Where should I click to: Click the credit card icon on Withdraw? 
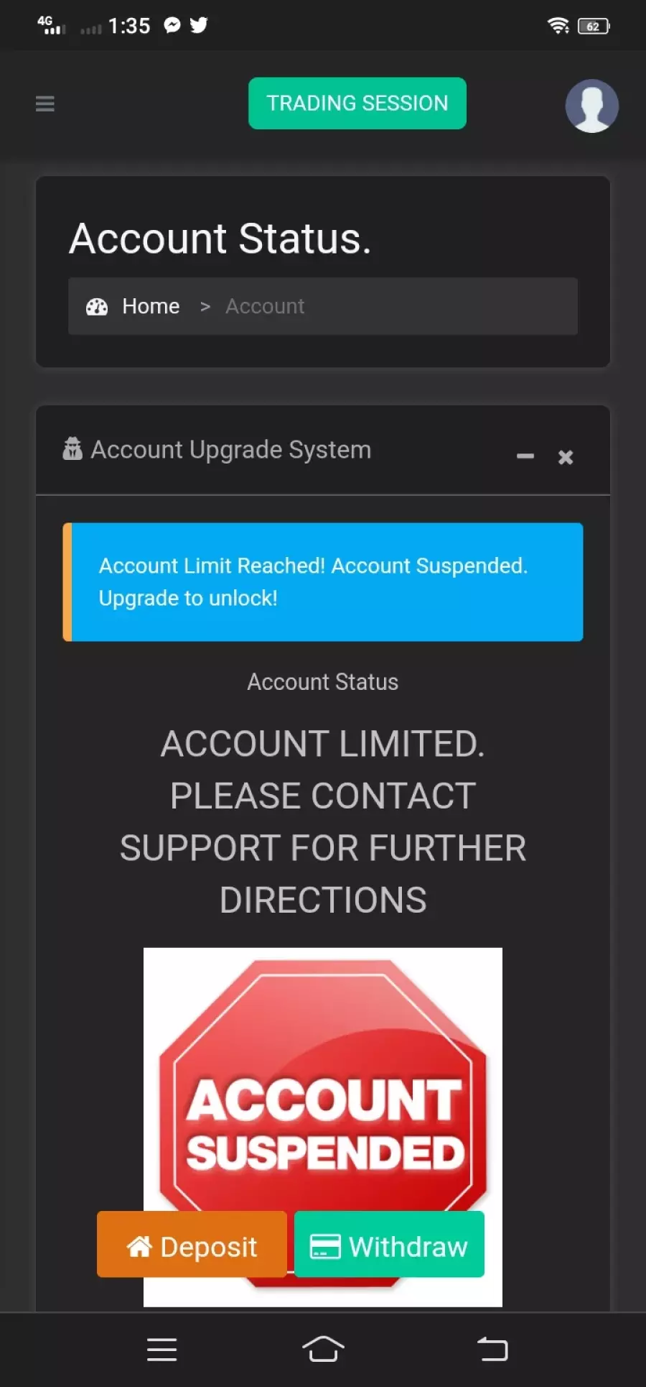325,1247
